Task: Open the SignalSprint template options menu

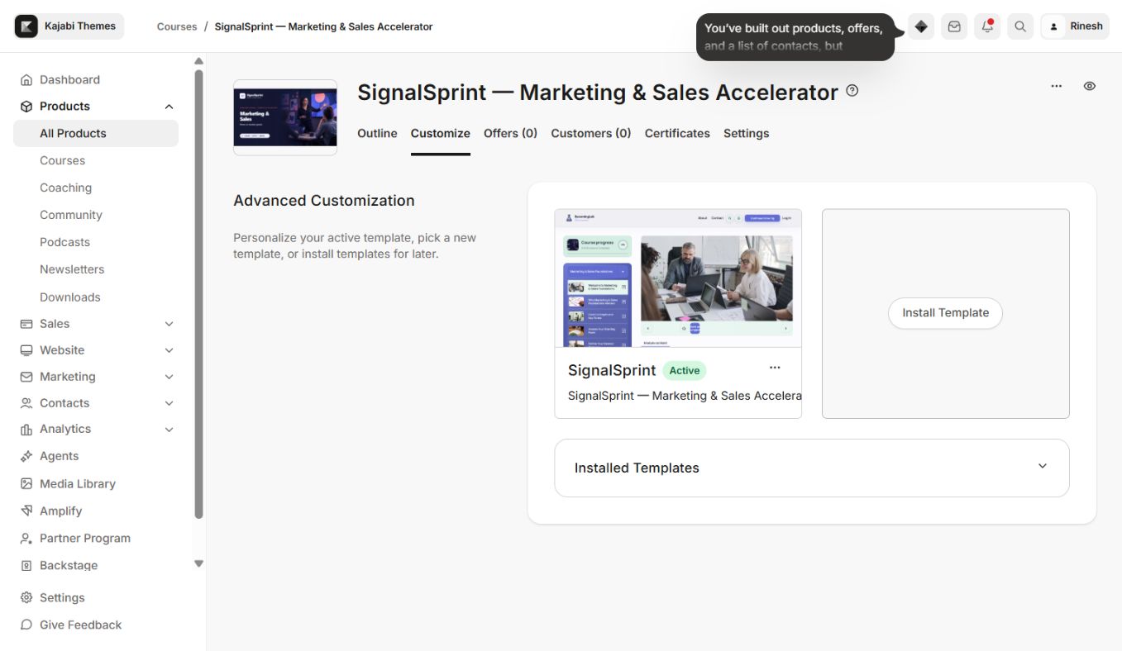Action: coord(775,368)
